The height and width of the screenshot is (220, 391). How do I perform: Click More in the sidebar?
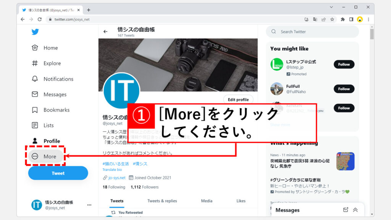45,156
